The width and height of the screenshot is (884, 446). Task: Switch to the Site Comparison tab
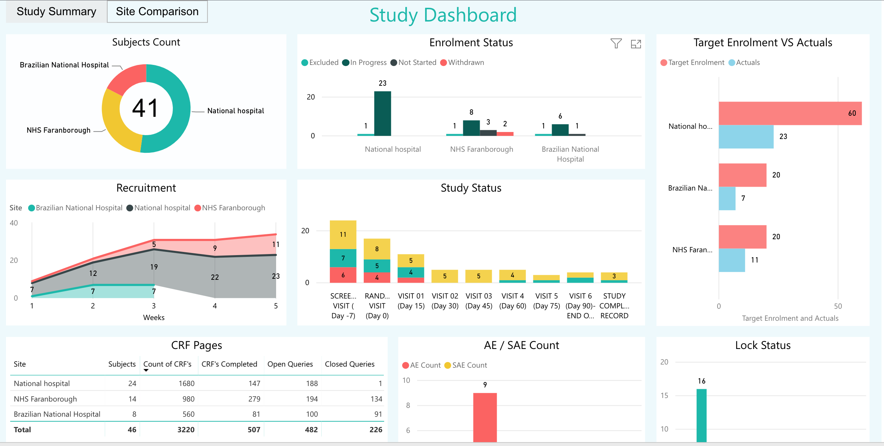[157, 12]
